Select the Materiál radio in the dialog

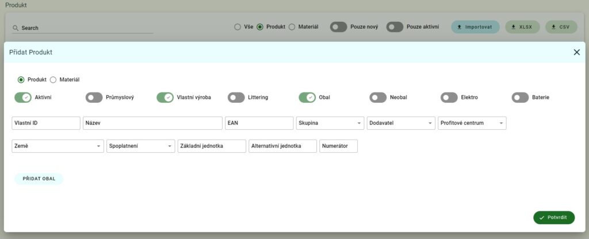(53, 80)
